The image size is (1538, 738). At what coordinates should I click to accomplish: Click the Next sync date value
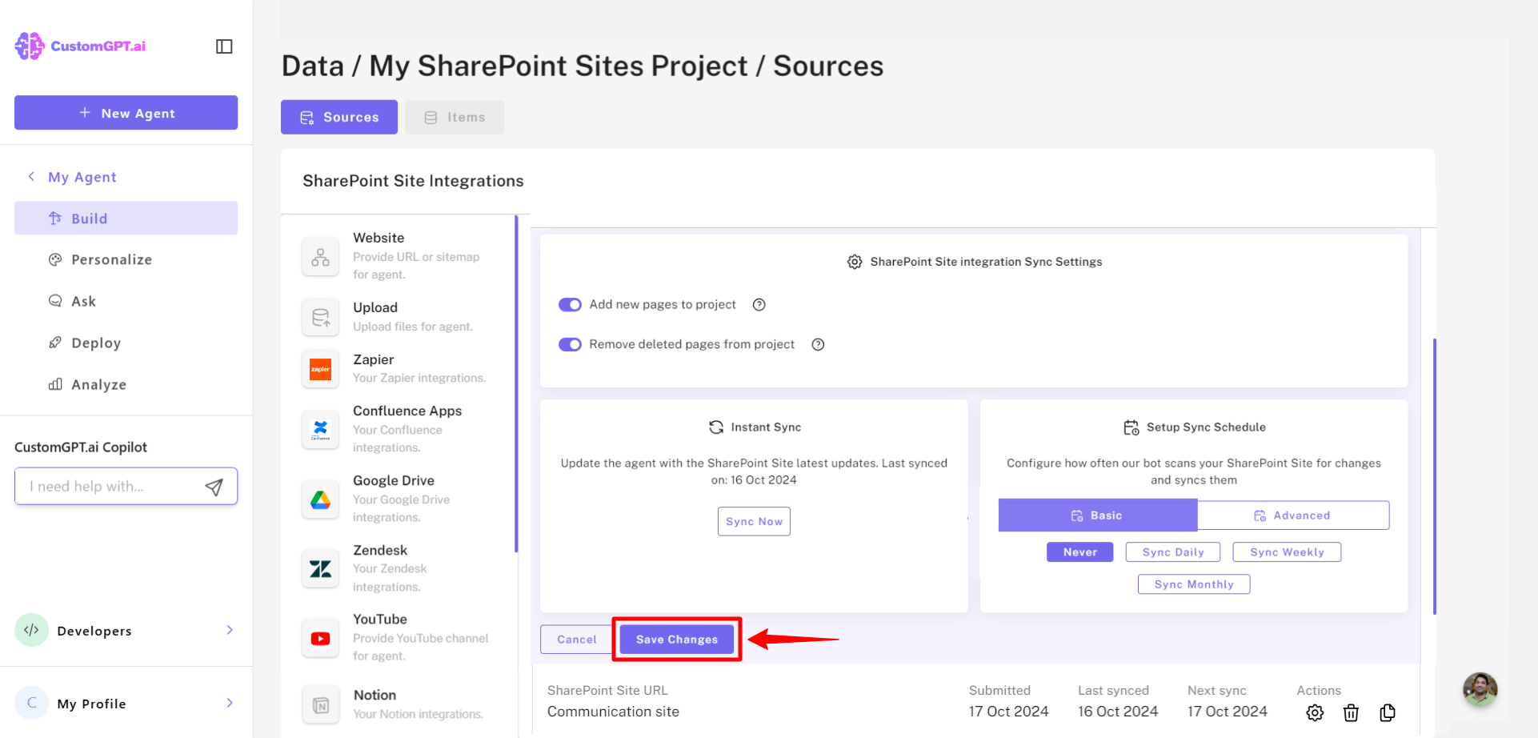(x=1228, y=712)
